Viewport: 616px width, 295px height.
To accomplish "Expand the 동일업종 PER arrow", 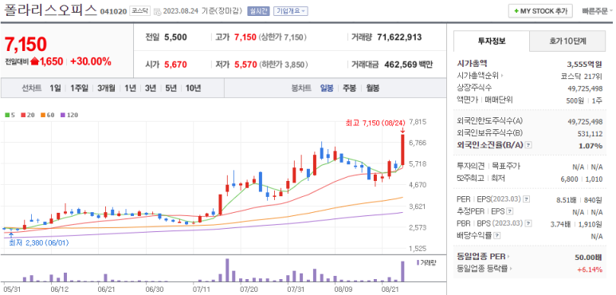I will click(x=508, y=257).
